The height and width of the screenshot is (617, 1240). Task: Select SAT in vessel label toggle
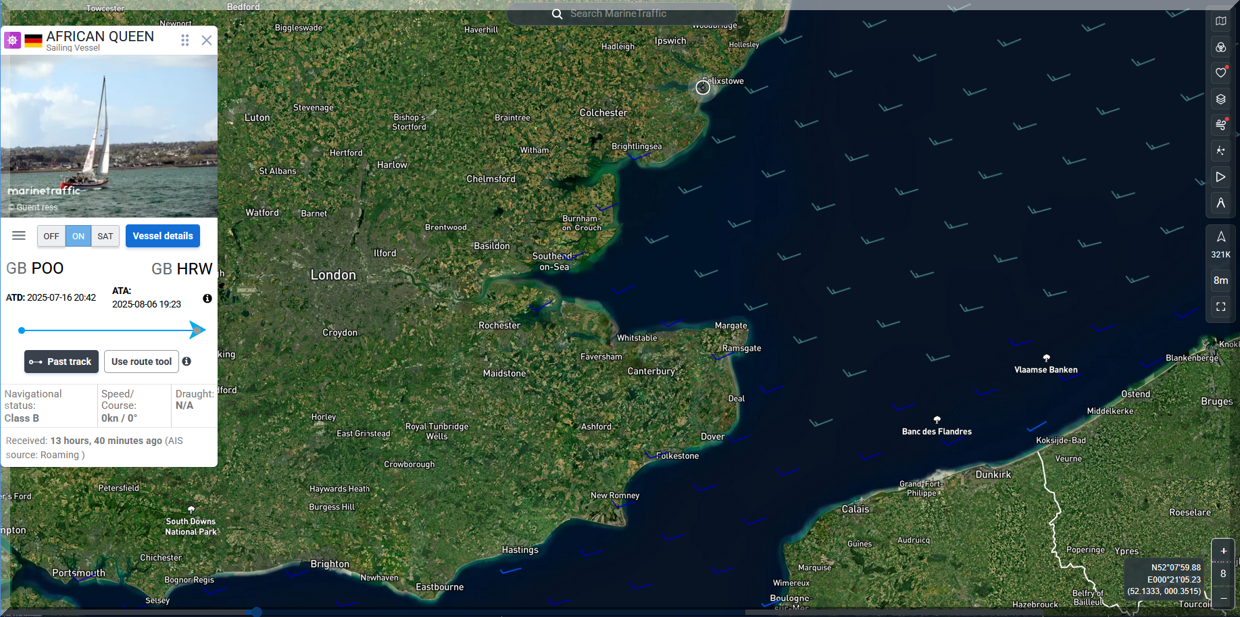105,237
